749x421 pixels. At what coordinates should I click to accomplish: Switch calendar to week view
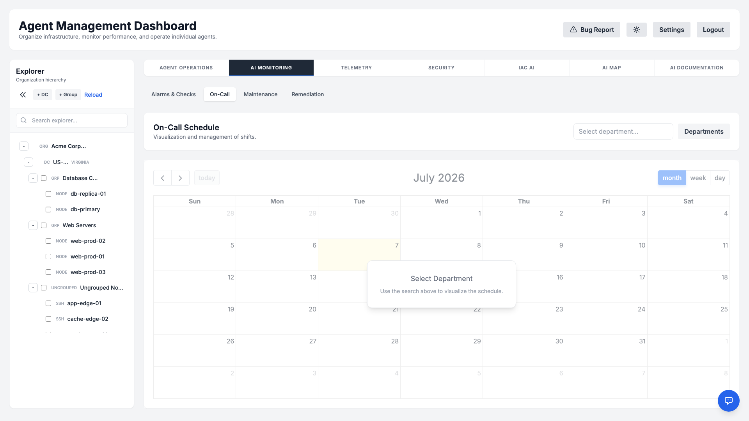(x=698, y=178)
